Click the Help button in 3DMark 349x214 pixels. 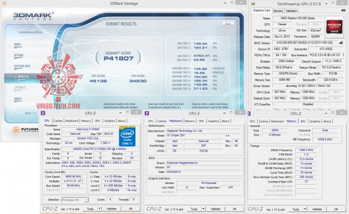228,24
